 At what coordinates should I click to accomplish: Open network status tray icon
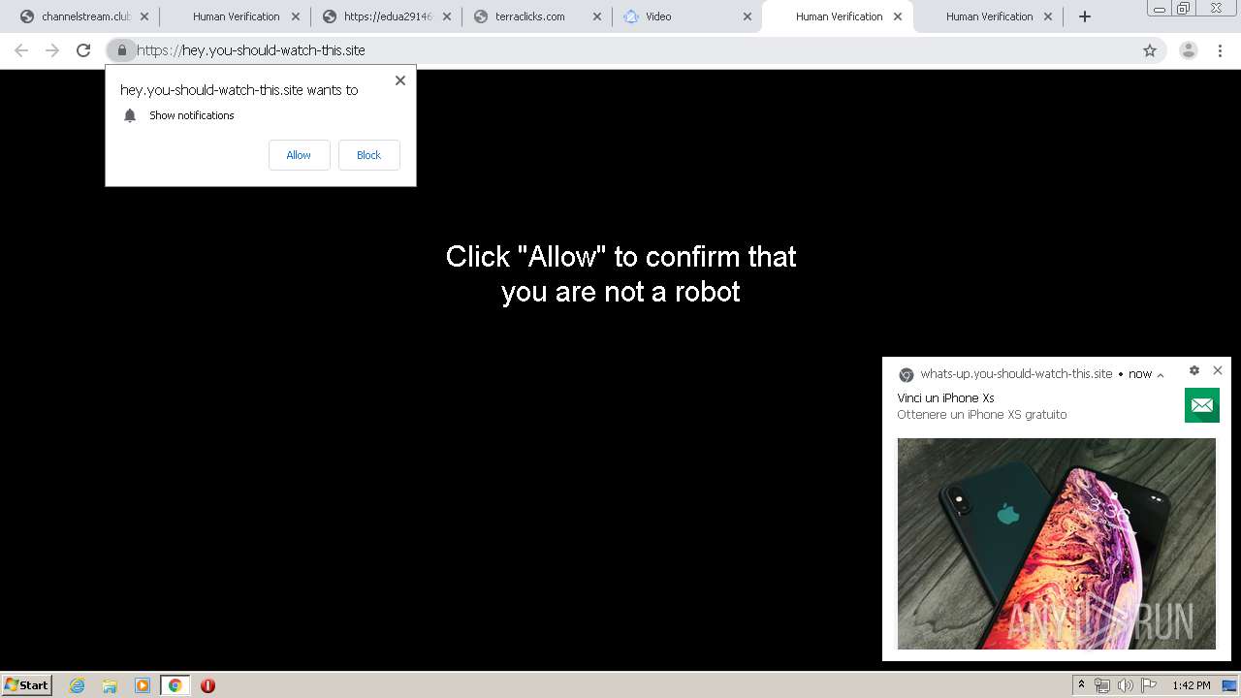[1102, 685]
